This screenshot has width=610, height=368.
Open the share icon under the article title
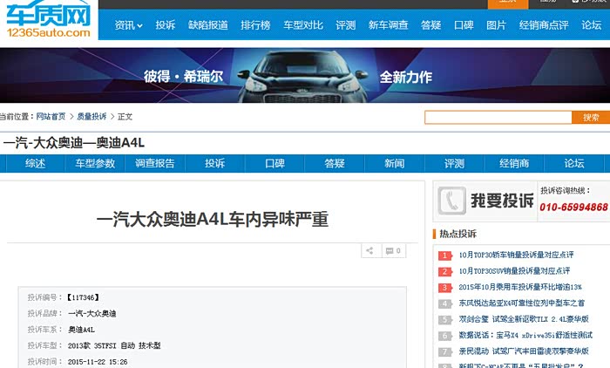click(x=370, y=251)
